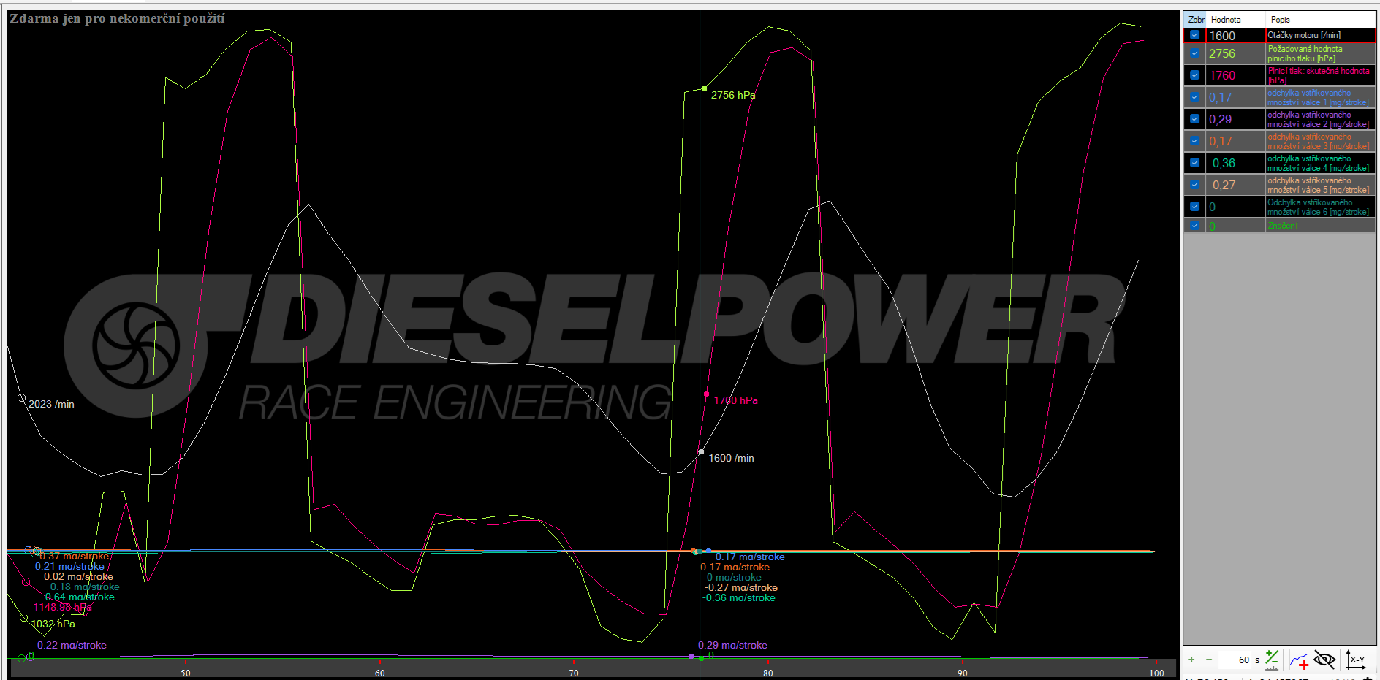Click Odchylka vstřikovaného množství válce 6 description
The width and height of the screenshot is (1380, 680).
click(x=1320, y=207)
